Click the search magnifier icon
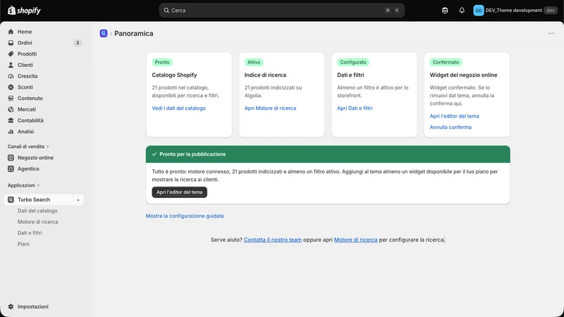564x317 pixels. [x=166, y=11]
